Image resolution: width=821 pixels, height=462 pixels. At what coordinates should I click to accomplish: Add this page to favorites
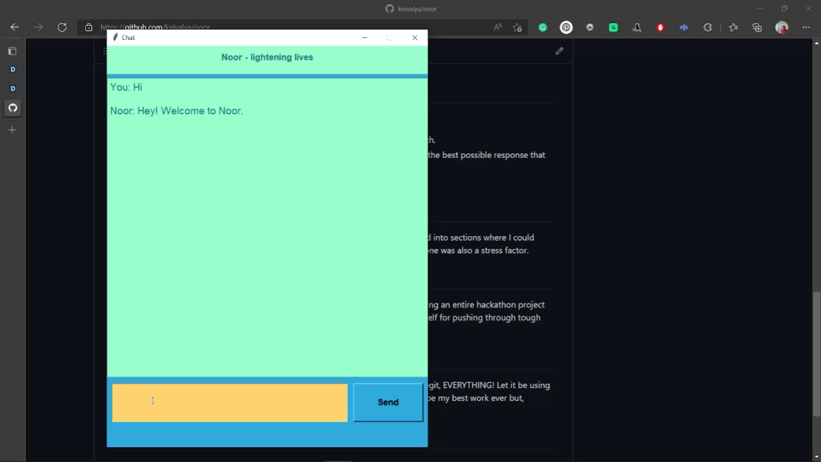517,27
